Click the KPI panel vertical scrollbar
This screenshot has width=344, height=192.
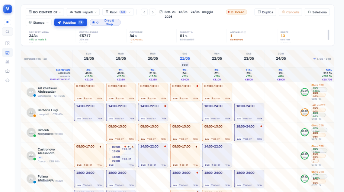pos(328,34)
